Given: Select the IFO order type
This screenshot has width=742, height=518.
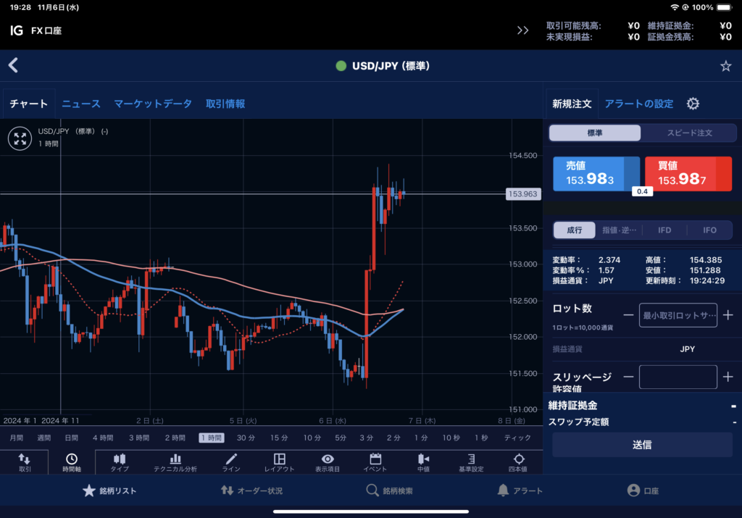Looking at the screenshot, I should click(709, 230).
